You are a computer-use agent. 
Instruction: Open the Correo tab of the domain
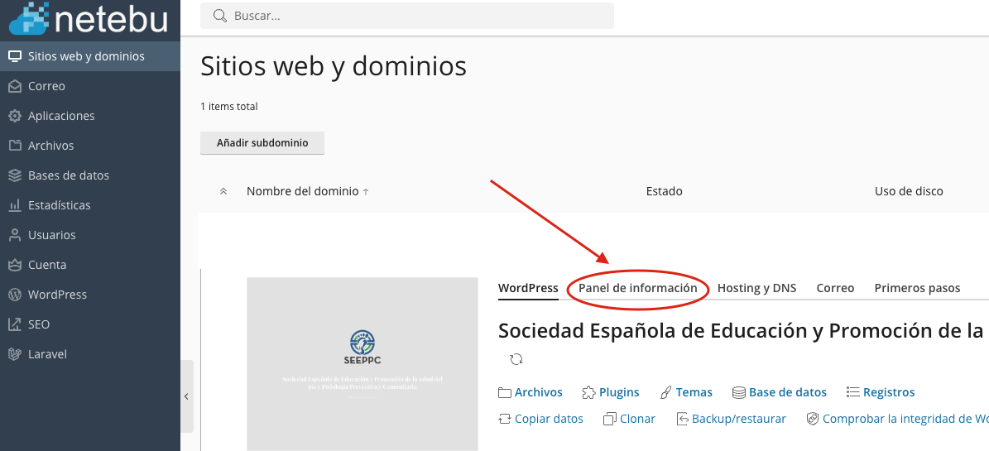click(835, 288)
